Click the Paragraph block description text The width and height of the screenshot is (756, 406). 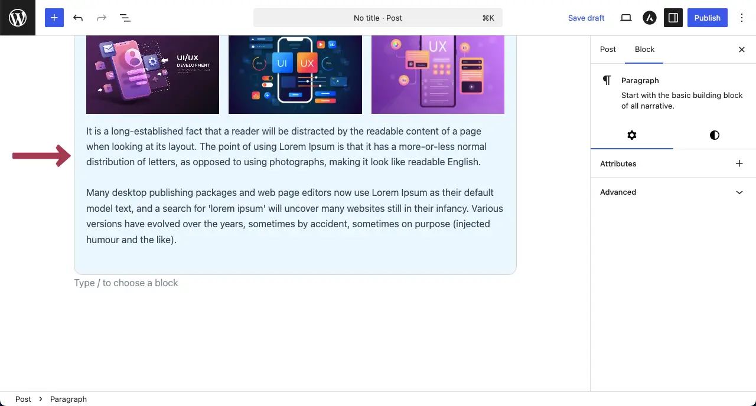[682, 100]
